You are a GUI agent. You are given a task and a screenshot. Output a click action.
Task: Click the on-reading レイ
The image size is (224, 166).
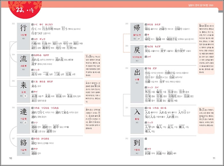[149, 57]
